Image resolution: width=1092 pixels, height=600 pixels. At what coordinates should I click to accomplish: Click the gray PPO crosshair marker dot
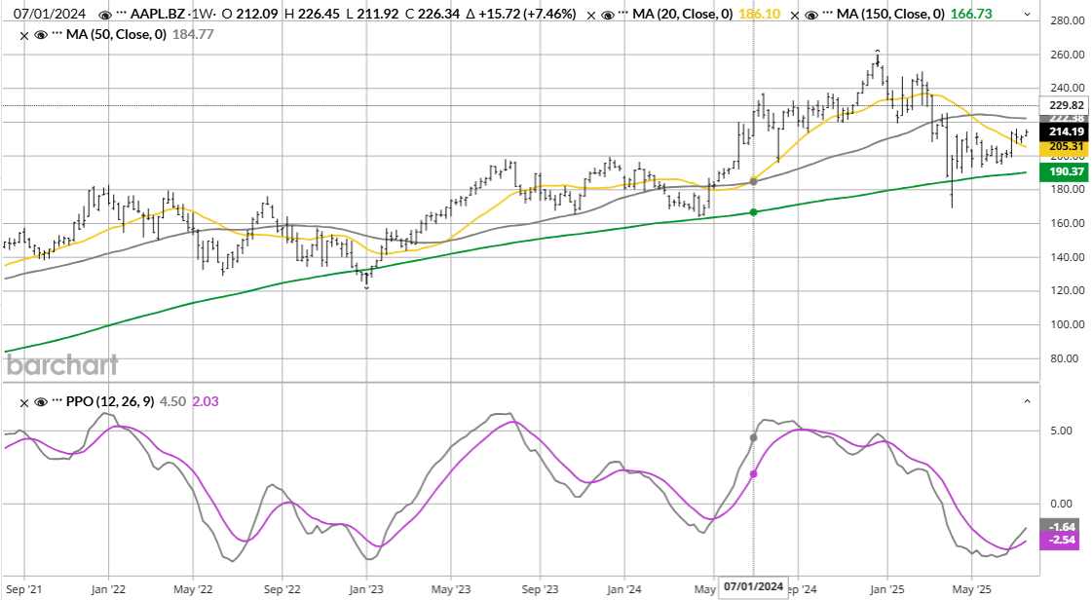pyautogui.click(x=754, y=437)
